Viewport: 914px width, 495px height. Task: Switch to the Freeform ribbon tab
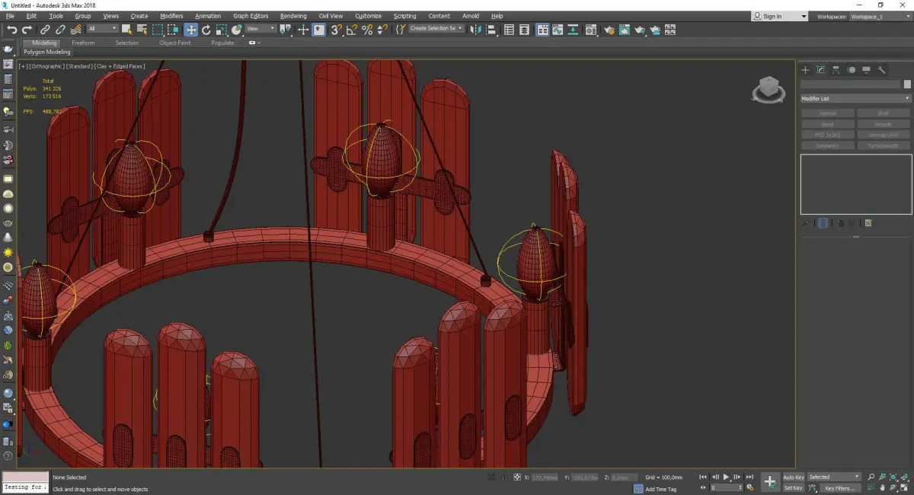pyautogui.click(x=83, y=43)
